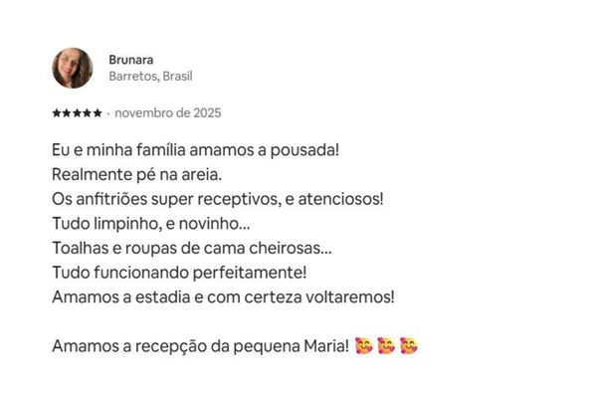
Task: Click the third rating star
Action: click(77, 113)
